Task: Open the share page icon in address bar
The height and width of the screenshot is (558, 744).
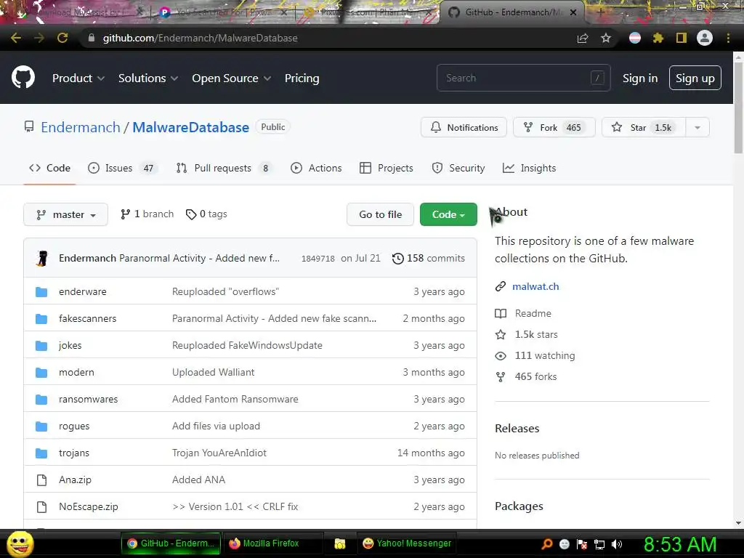Action: (583, 38)
